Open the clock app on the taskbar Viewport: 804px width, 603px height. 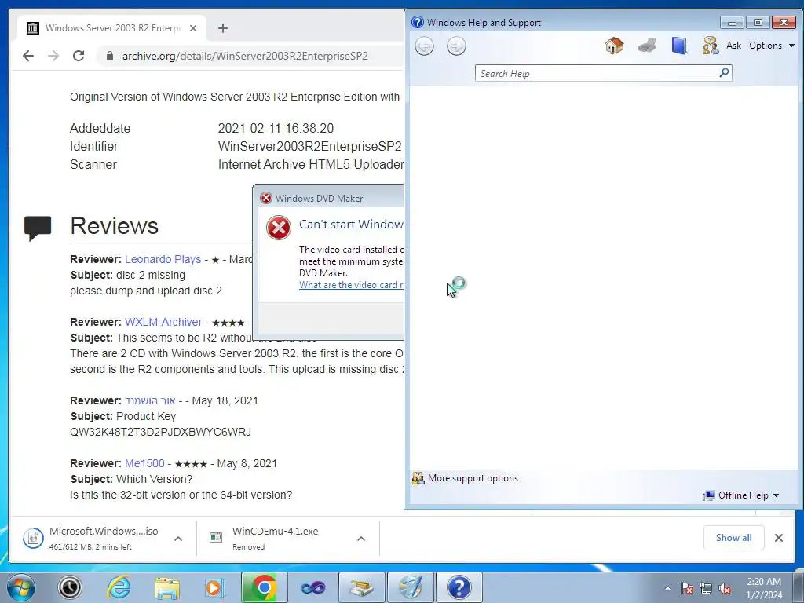click(x=70, y=587)
